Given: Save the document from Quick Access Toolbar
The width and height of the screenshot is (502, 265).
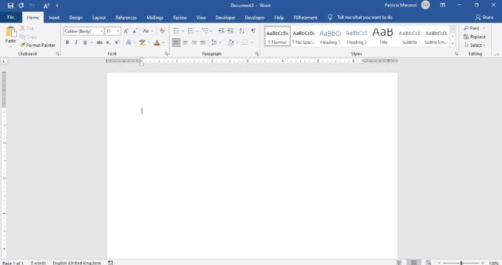Looking at the screenshot, I should [x=11, y=6].
